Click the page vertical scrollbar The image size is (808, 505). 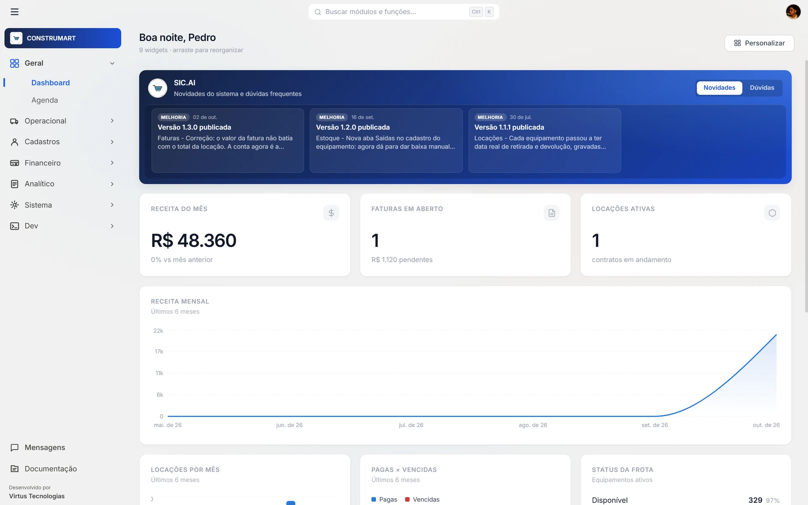(x=806, y=186)
